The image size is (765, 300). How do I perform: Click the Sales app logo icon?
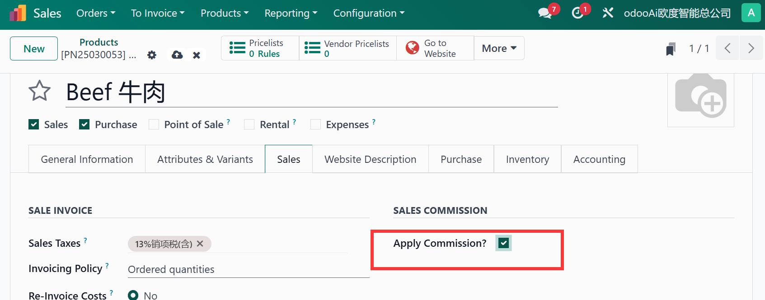tap(18, 13)
